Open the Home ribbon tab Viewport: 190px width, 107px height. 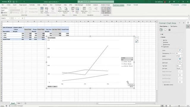tap(9, 5)
